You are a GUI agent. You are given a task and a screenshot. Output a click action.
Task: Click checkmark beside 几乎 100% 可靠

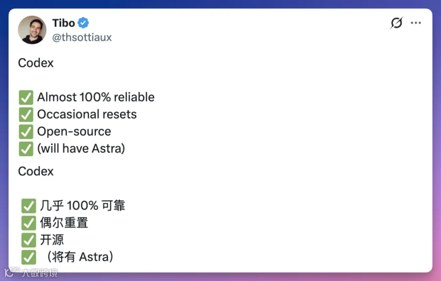coord(29,206)
